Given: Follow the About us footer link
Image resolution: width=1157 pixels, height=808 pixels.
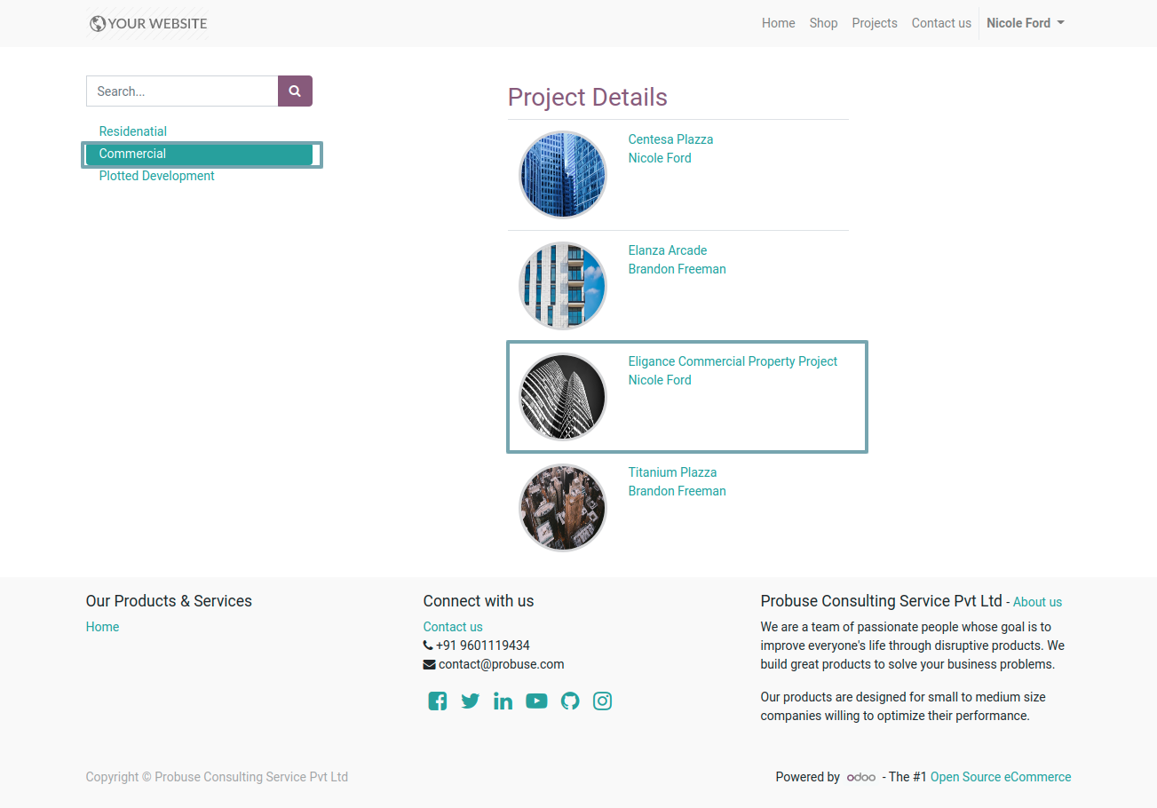Looking at the screenshot, I should [x=1037, y=602].
